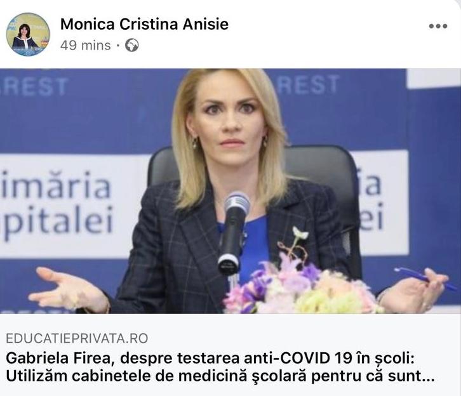The height and width of the screenshot is (396, 461).
Task: Click the microphone in the article photo
Action: (234, 232)
